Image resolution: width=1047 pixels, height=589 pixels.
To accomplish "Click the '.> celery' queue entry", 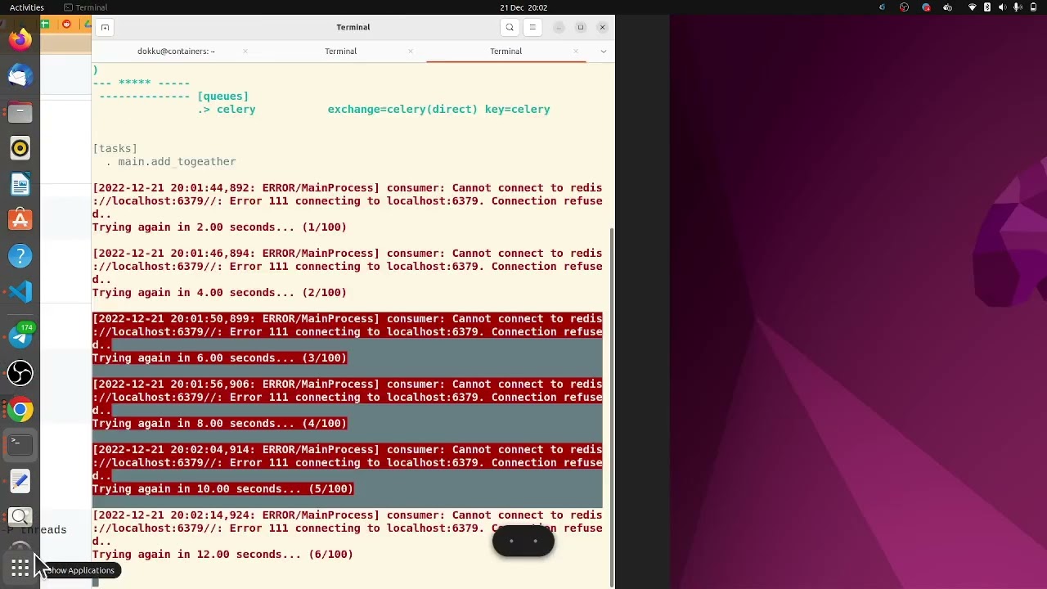I will (226, 110).
